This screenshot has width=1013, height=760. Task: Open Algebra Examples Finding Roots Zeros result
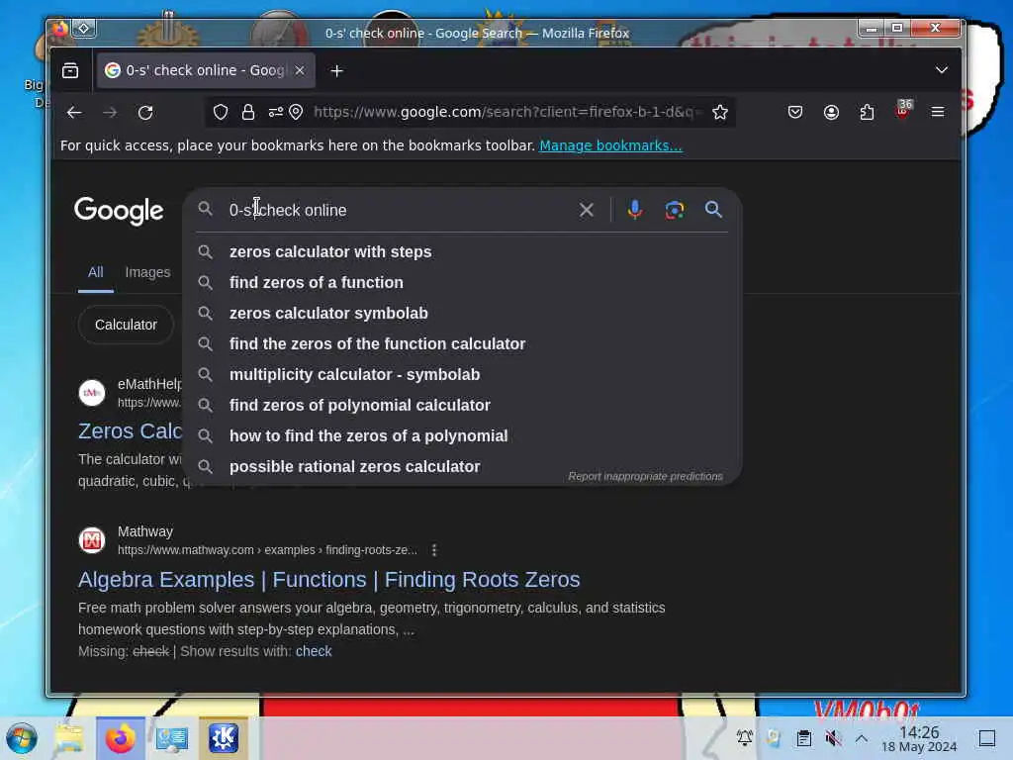(x=328, y=580)
